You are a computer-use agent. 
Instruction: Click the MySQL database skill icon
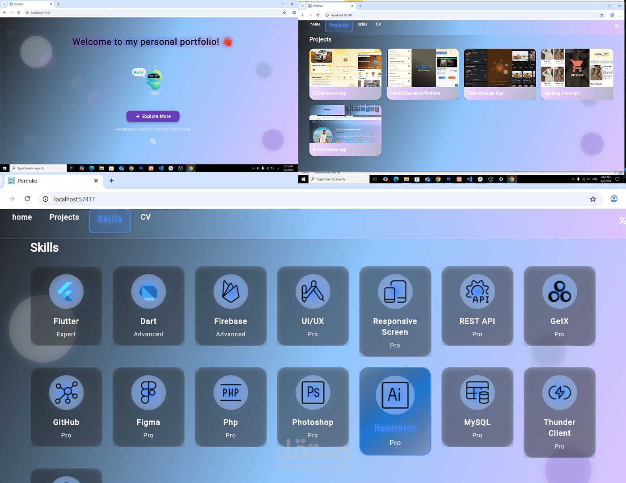(x=477, y=392)
